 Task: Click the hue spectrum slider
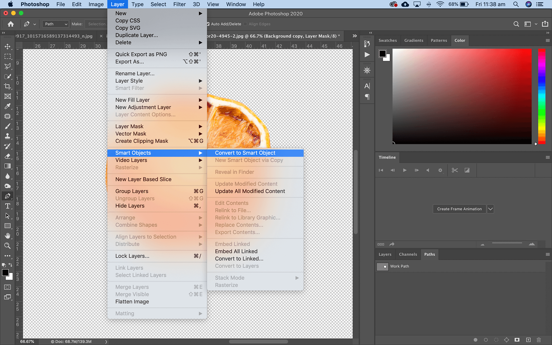click(x=542, y=96)
